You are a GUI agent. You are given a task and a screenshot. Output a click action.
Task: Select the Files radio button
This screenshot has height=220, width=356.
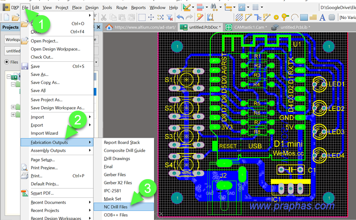[x=7, y=62]
